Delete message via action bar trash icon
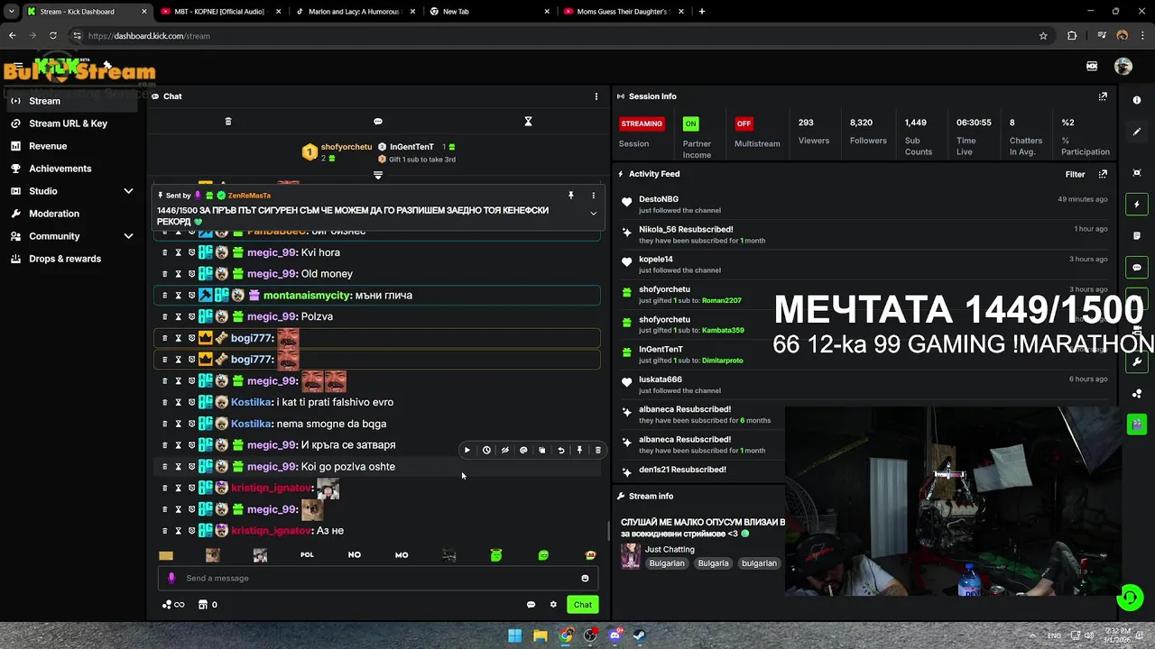 (x=597, y=450)
